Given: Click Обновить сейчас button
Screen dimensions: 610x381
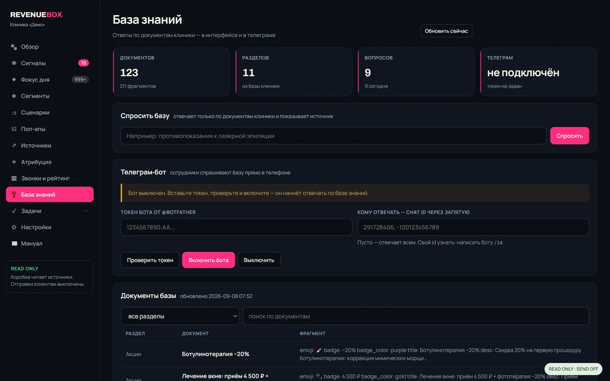Looking at the screenshot, I should (446, 31).
